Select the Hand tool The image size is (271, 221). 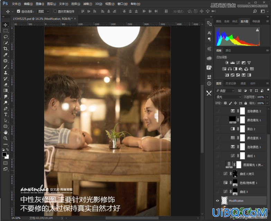pos(6,132)
